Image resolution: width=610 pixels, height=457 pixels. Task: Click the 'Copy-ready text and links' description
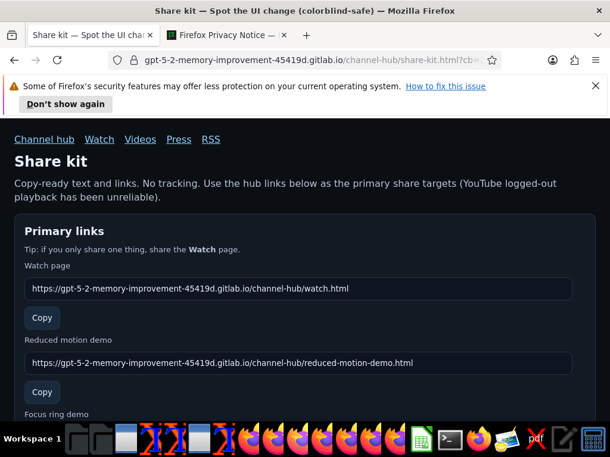(x=285, y=190)
